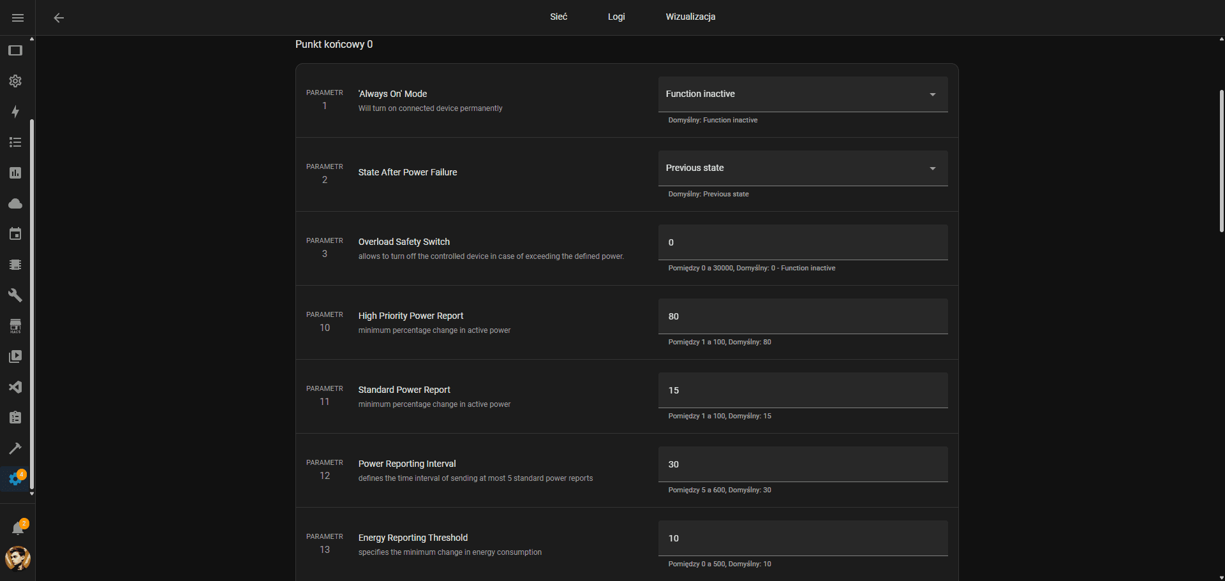Focus the Power Reporting Interval input
Image resolution: width=1225 pixels, height=581 pixels.
[802, 464]
